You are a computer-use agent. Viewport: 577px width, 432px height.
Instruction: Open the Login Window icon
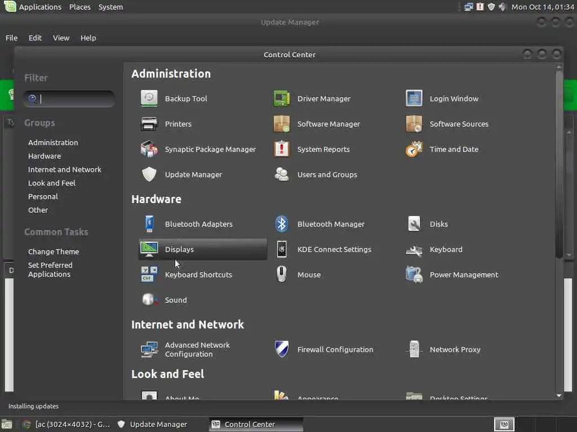[x=414, y=98]
